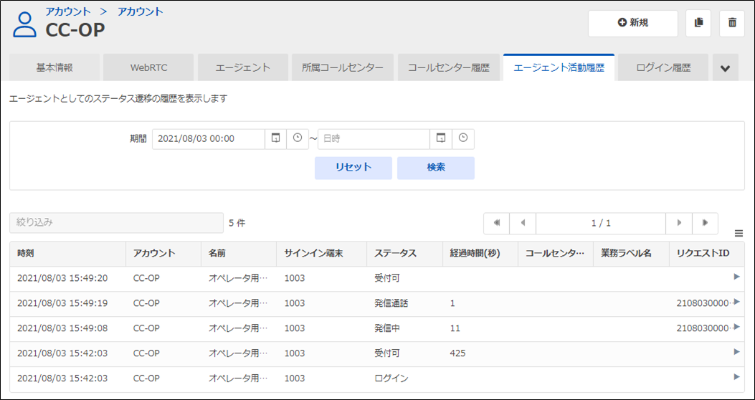The image size is (755, 400).
Task: Go to last page of results
Action: 705,224
